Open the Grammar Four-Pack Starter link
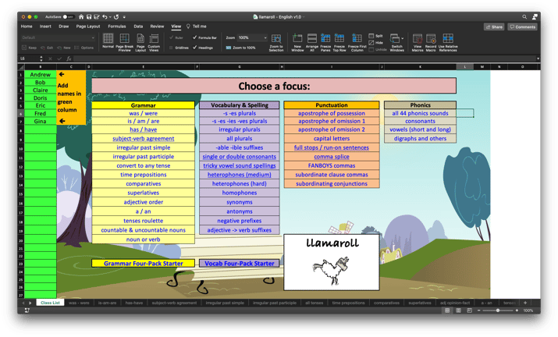Image resolution: width=558 pixels, height=337 pixels. click(144, 264)
